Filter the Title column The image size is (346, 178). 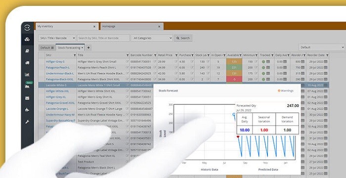(128, 55)
